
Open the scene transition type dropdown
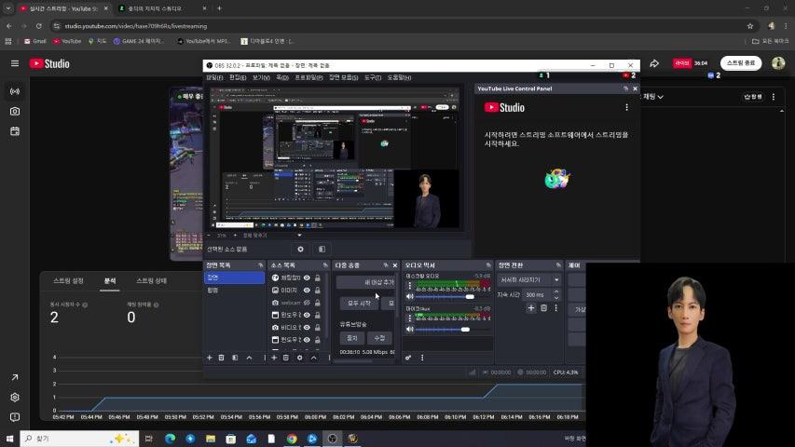coord(529,279)
